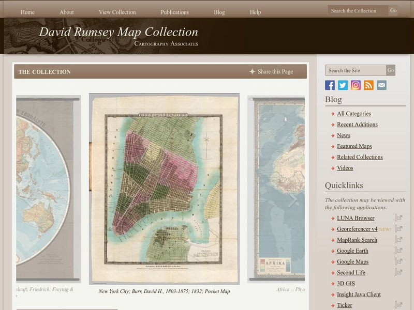This screenshot has height=310, width=414.
Task: Open the Recent Additions blog link
Action: (357, 125)
